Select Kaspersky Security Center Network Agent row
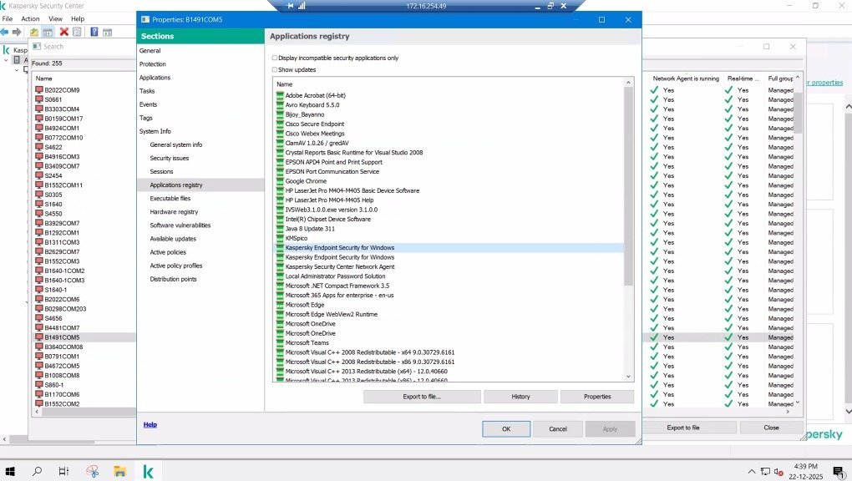 point(449,267)
